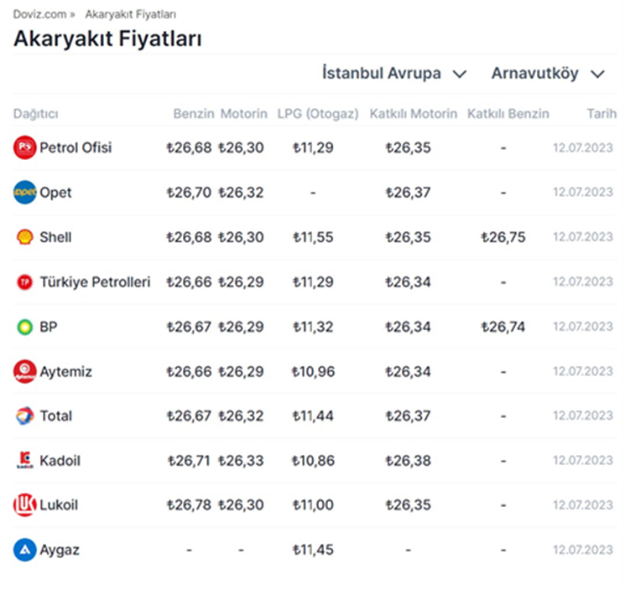Open the İstanbul Avrupa city dropdown
625x589 pixels.
393,74
